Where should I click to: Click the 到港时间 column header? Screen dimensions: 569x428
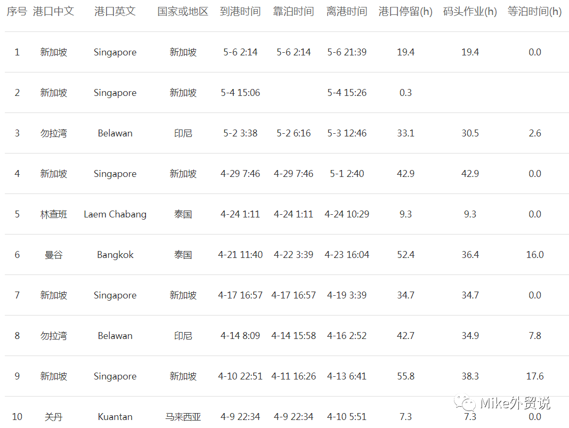point(240,10)
